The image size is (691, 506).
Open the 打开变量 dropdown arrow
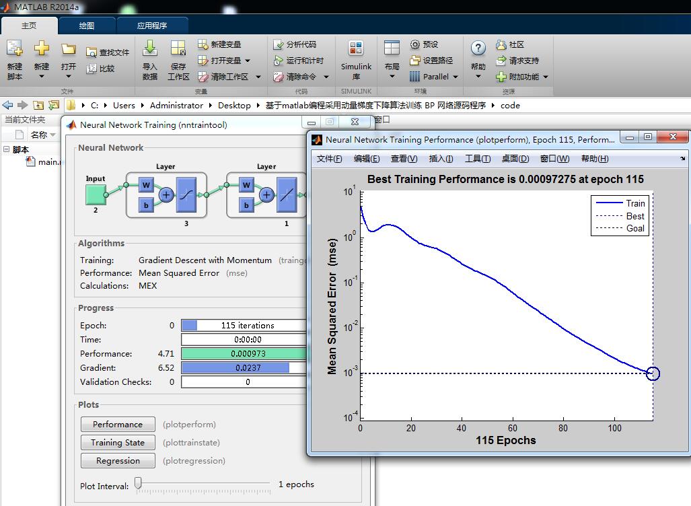[248, 61]
